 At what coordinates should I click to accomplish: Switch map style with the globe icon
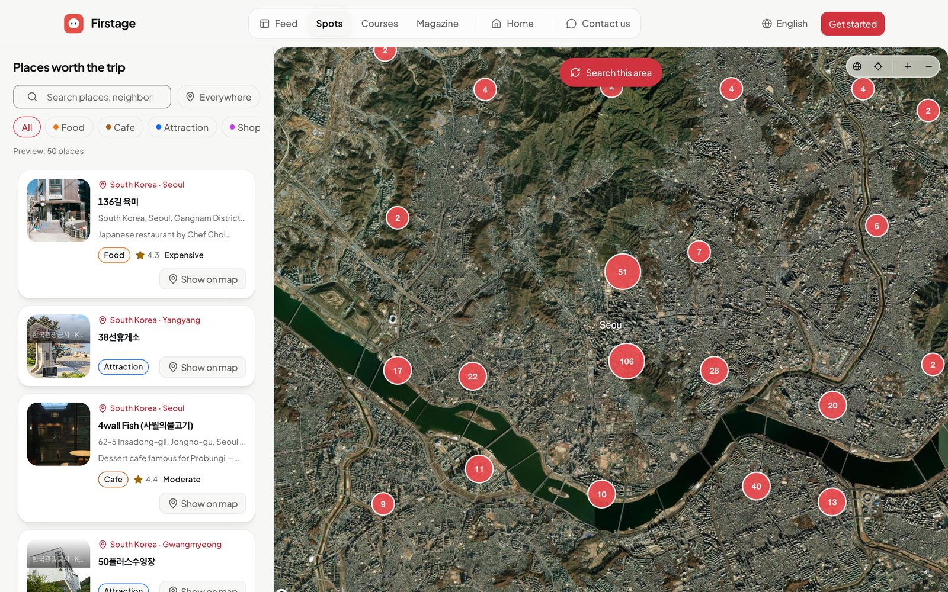coord(857,66)
